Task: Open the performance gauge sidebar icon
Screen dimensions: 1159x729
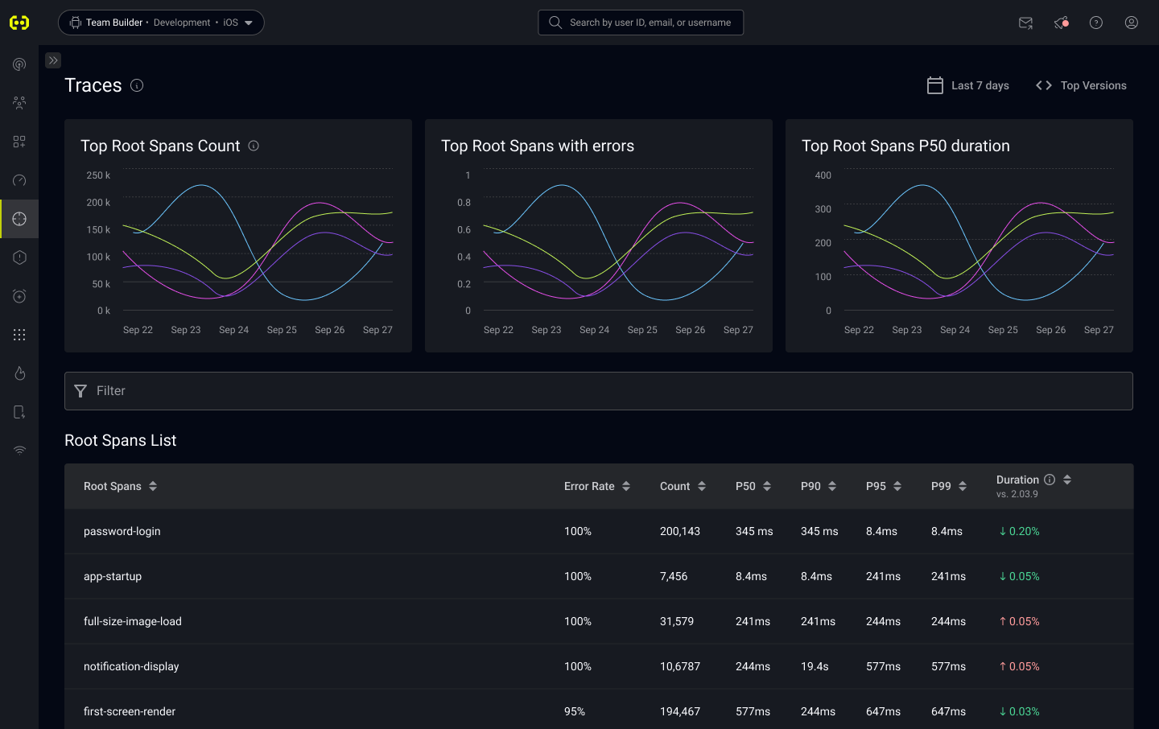Action: point(19,180)
